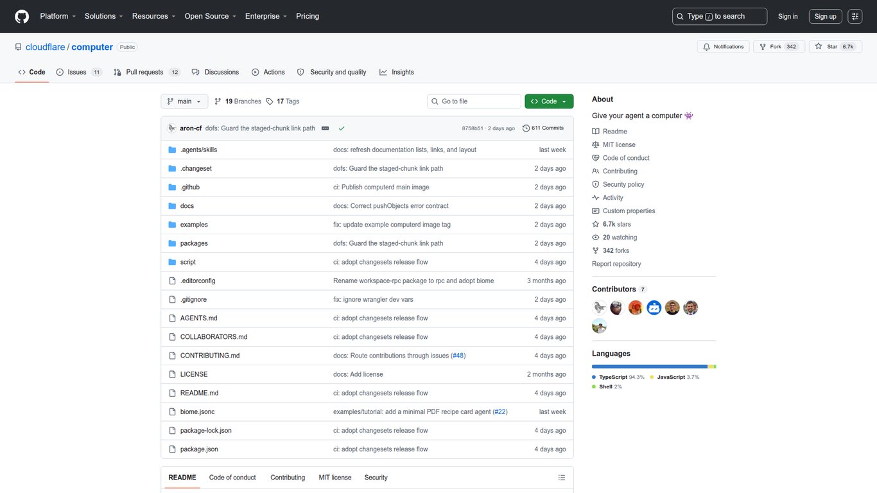Click the Notifications bell button
The width and height of the screenshot is (877, 493).
(723, 47)
